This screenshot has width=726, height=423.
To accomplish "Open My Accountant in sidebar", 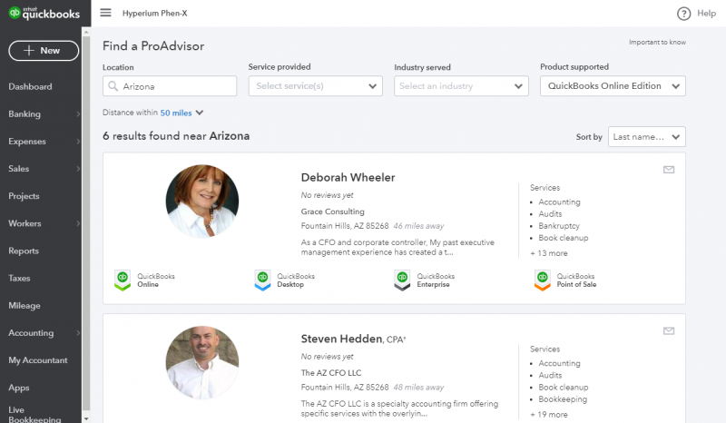I will point(37,360).
